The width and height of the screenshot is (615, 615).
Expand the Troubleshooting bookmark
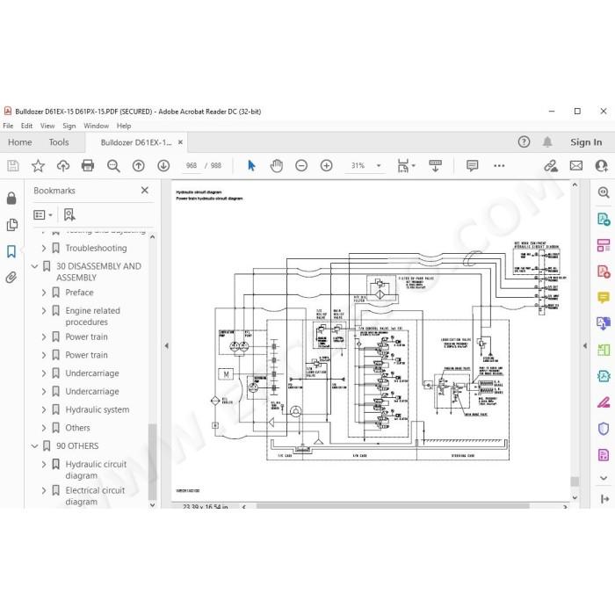pos(44,248)
